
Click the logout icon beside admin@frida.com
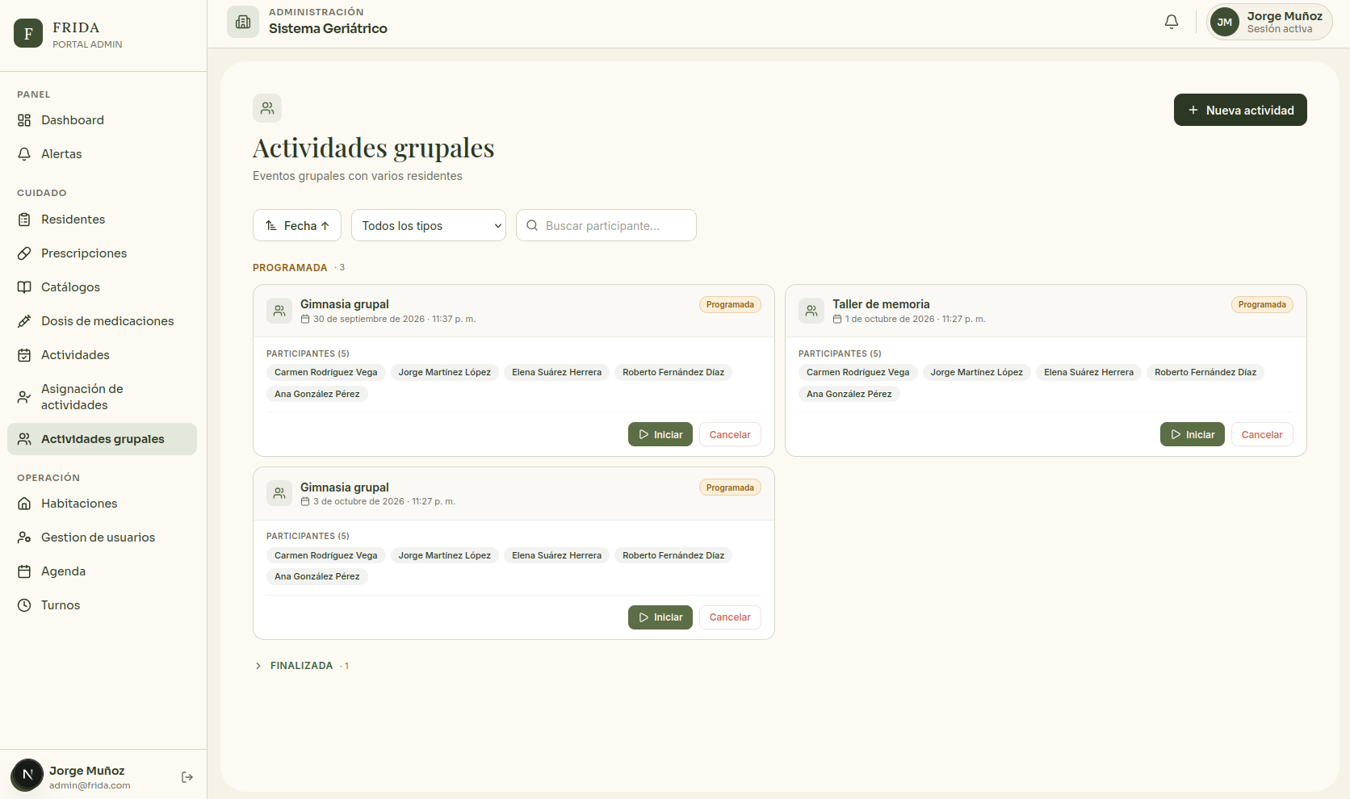tap(187, 777)
